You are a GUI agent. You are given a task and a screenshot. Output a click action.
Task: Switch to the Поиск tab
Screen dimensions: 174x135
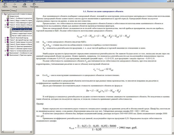click(x=14, y=10)
